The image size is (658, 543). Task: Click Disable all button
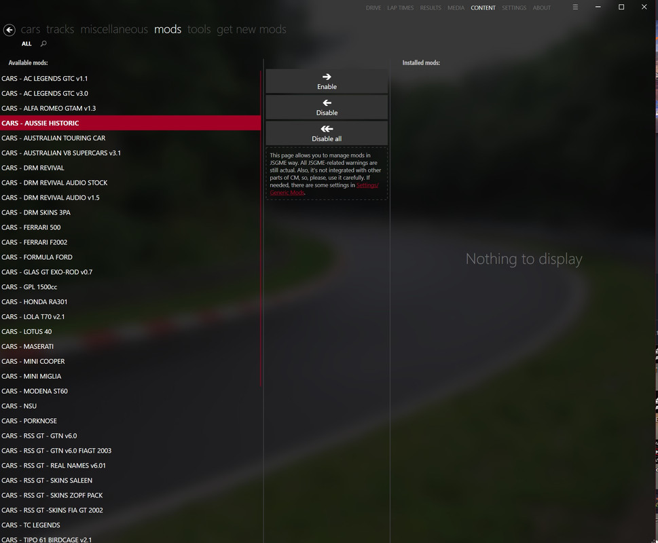[327, 133]
